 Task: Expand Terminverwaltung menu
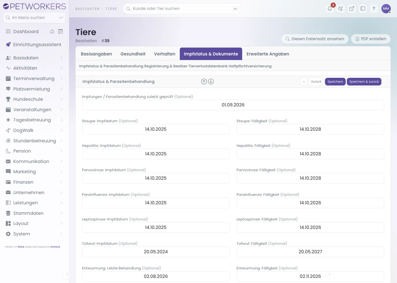pyautogui.click(x=34, y=78)
